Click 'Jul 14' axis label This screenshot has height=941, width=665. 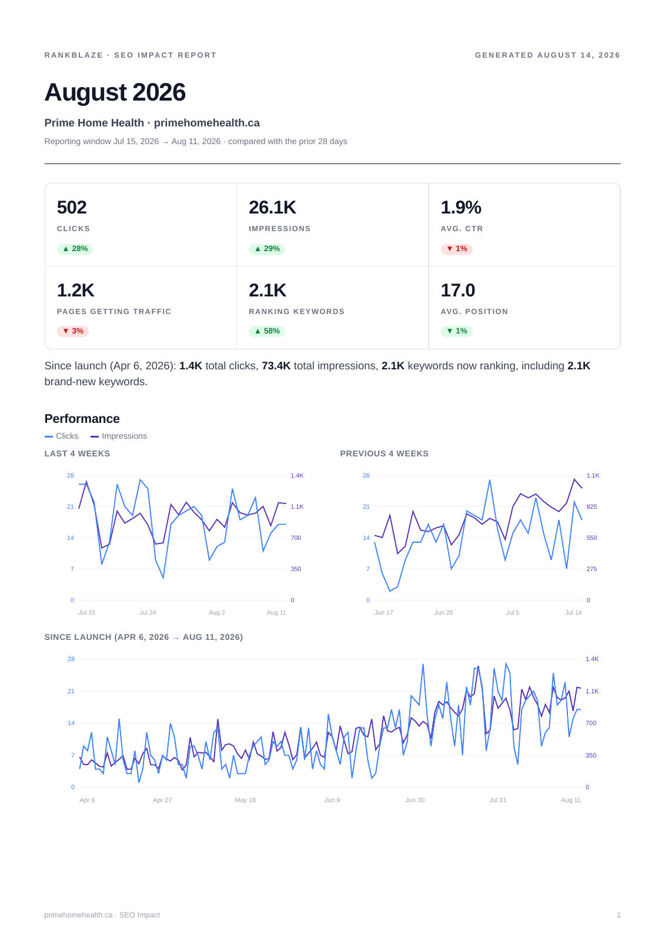point(573,613)
